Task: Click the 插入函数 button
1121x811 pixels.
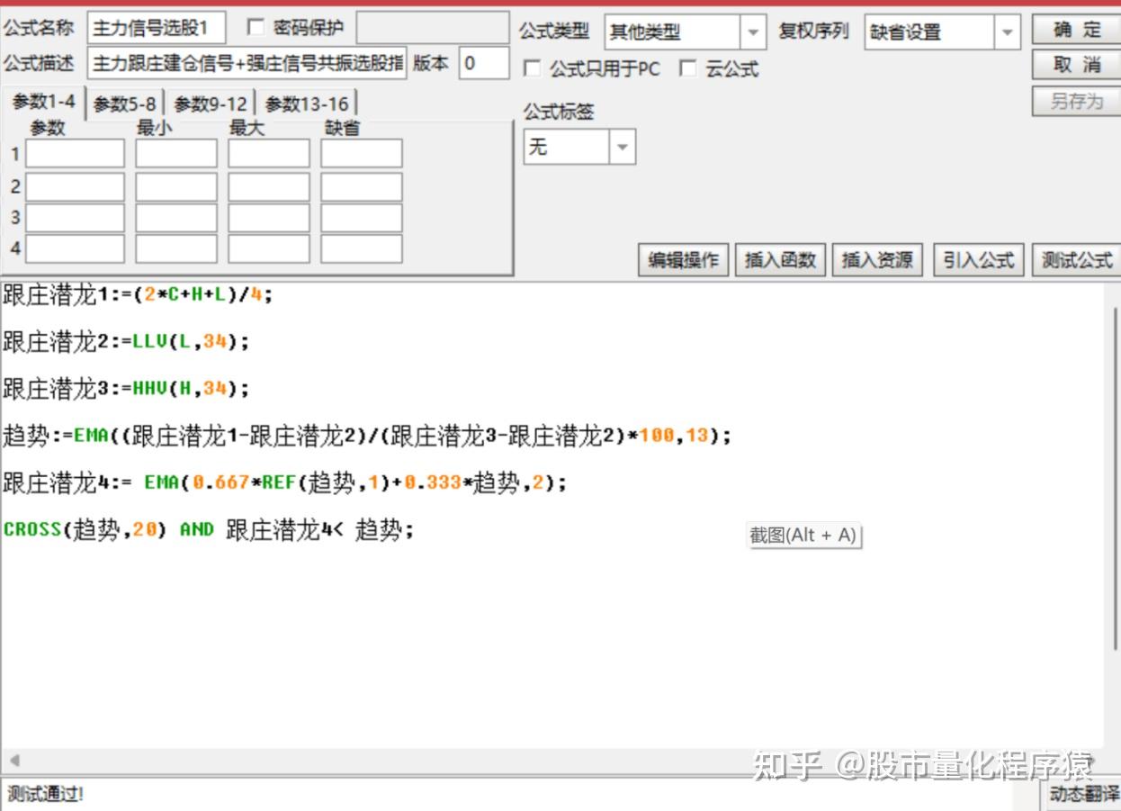Action: click(780, 260)
